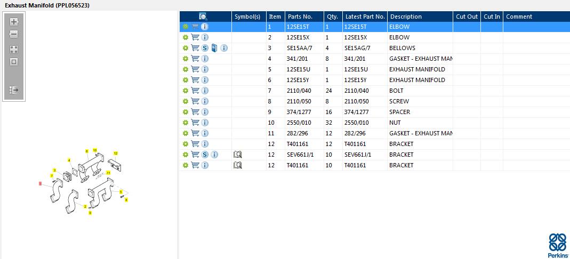Show info for the SE15AA/7 bellows

pyautogui.click(x=224, y=48)
